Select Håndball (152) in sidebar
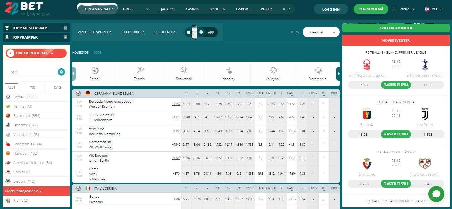Viewport: 452px width, 209px height. [36, 153]
